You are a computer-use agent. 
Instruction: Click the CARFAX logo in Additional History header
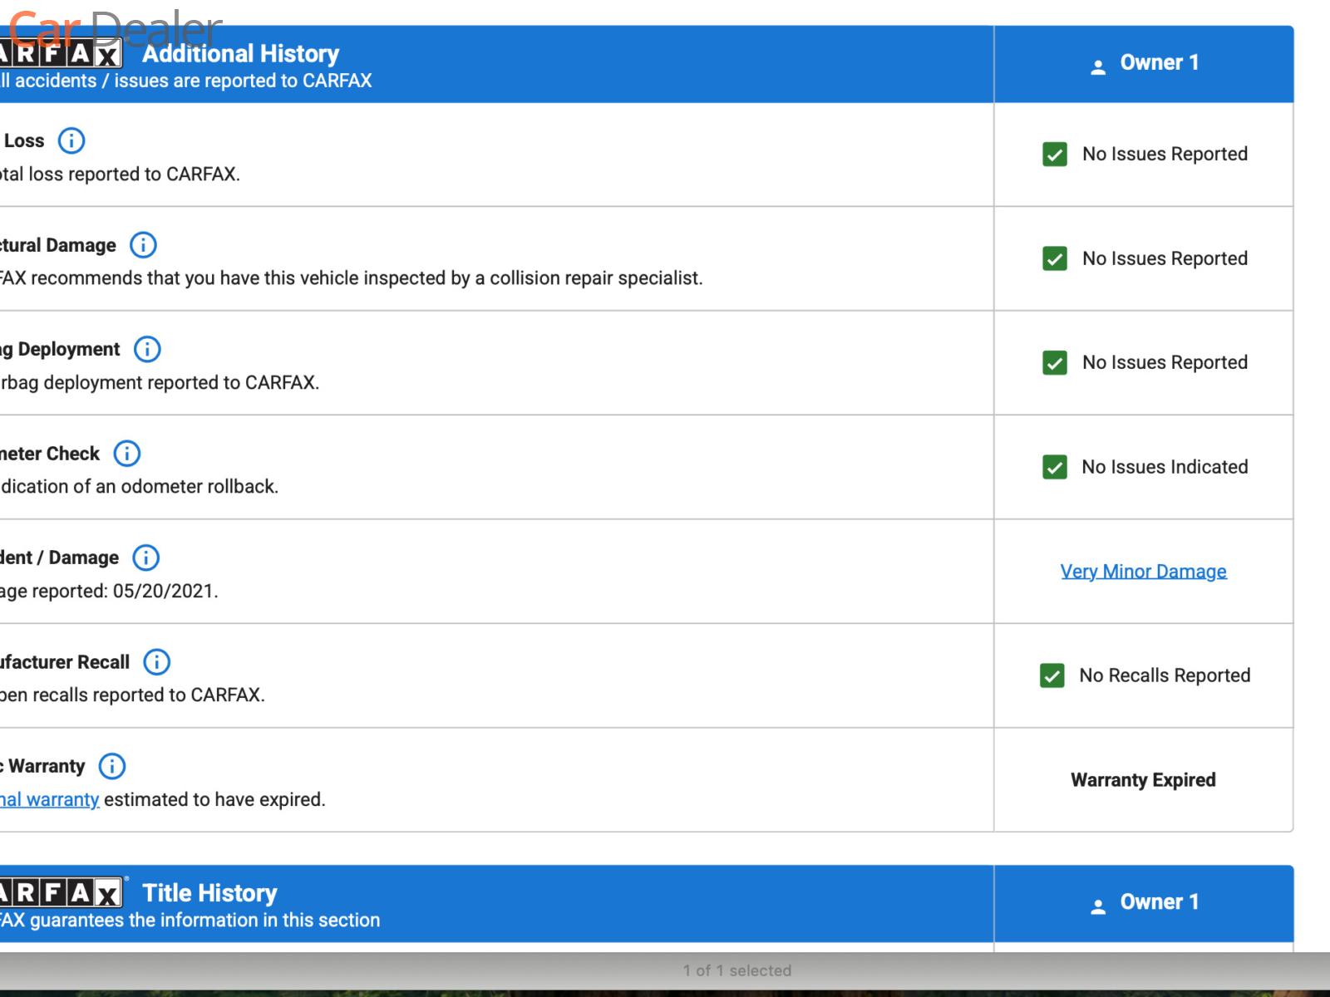60,55
